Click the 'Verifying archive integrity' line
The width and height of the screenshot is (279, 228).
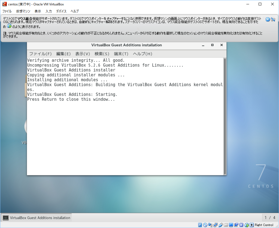pos(76,60)
